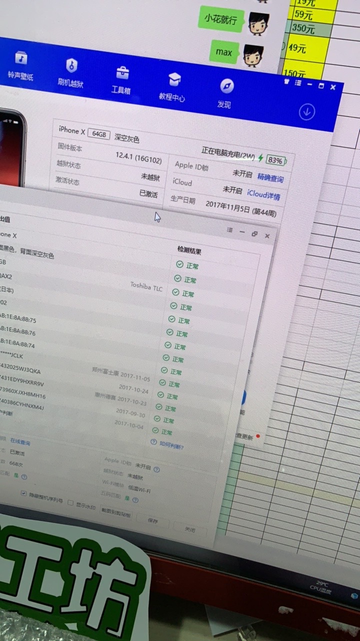The height and width of the screenshot is (641, 360).
Task: Open the 精确查询 link for Apple ID lock
Action: 270,178
